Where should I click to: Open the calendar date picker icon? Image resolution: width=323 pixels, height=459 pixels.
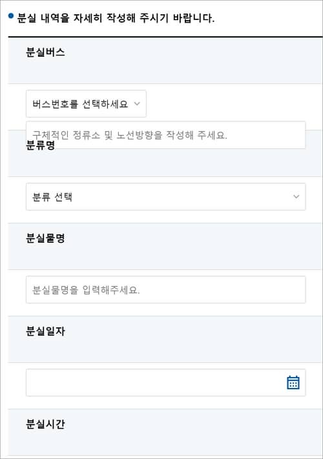pyautogui.click(x=293, y=382)
